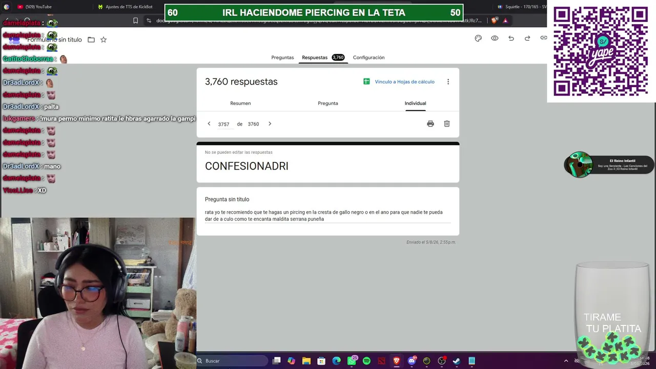The height and width of the screenshot is (369, 656).
Task: Undo the last form change
Action: tap(511, 38)
